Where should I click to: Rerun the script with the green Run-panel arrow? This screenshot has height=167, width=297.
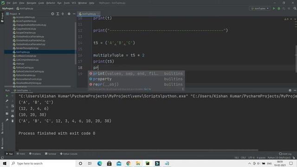7,96
